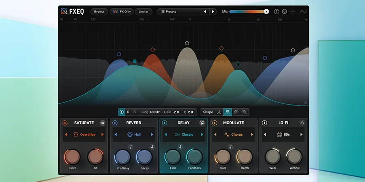Click the iZotope logo icon in header

click(x=293, y=12)
